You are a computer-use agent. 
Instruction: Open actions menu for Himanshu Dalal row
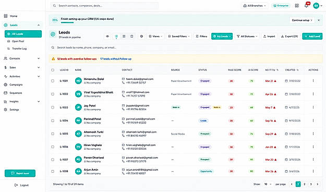313,81
